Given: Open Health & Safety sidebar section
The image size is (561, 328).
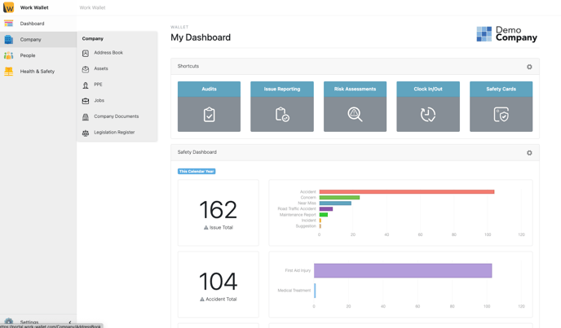Looking at the screenshot, I should [37, 72].
